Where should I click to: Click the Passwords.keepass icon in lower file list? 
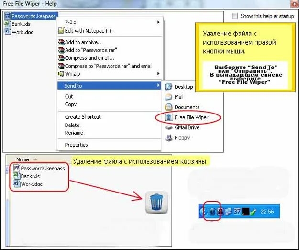click(17, 168)
